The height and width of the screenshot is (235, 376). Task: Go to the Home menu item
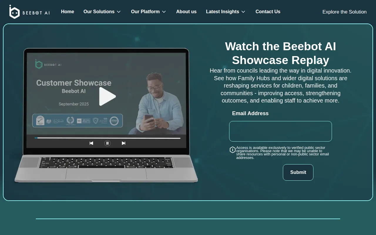click(68, 12)
